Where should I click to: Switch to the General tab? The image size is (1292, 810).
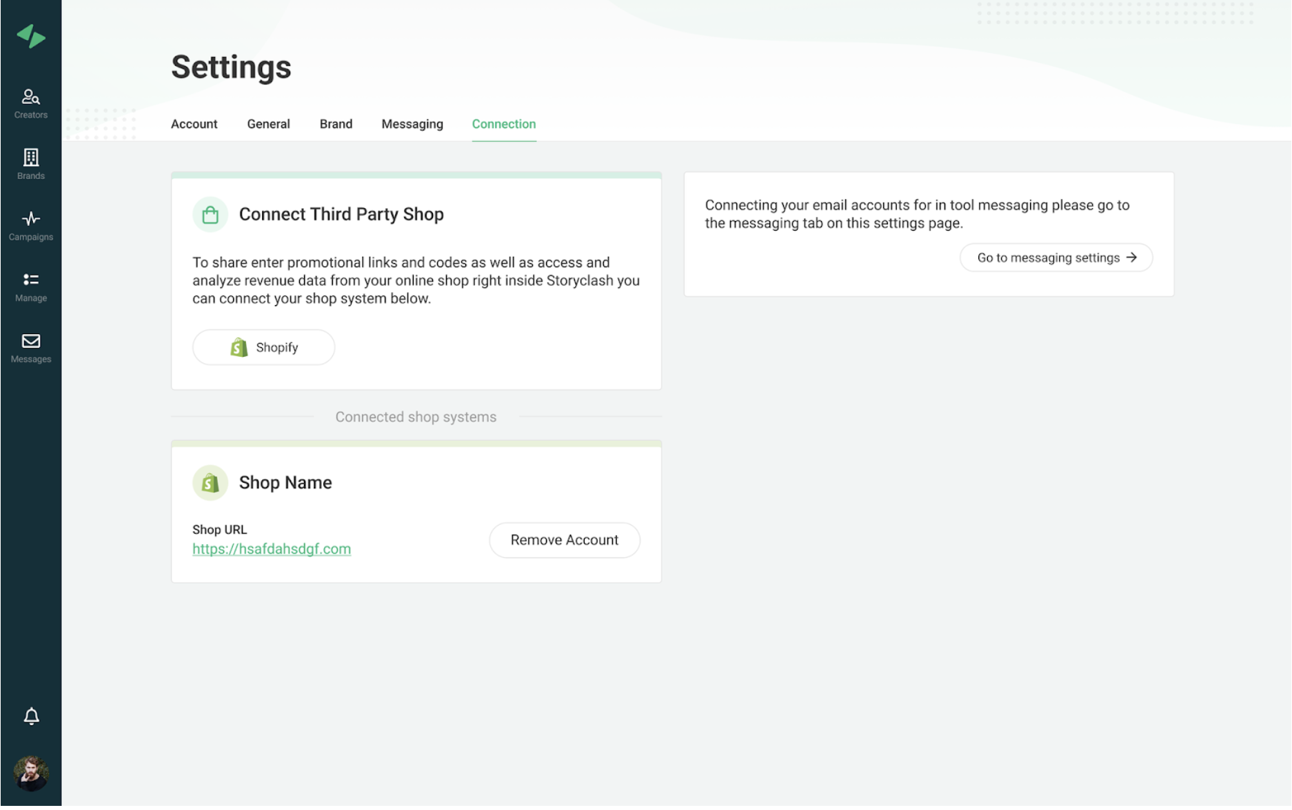tap(268, 124)
